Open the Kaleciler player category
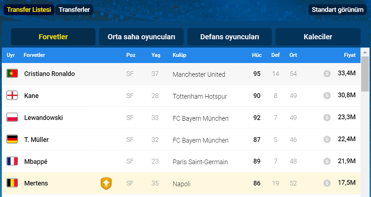This screenshot has height=197, width=371. coord(318,37)
